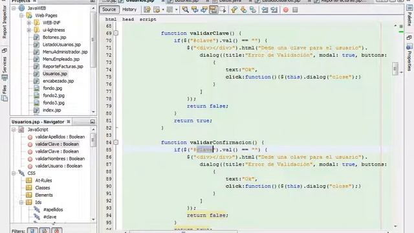414x233 pixels.
Task: Fold validarClave function at line 69
Action: [x=116, y=33]
